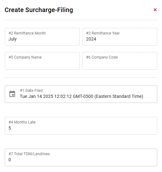Click the #5 Company Name label
Image resolution: width=162 pixels, height=172 pixels.
click(25, 57)
